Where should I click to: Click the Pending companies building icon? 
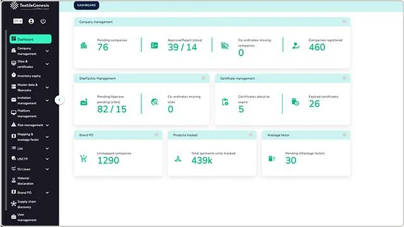coord(84,46)
